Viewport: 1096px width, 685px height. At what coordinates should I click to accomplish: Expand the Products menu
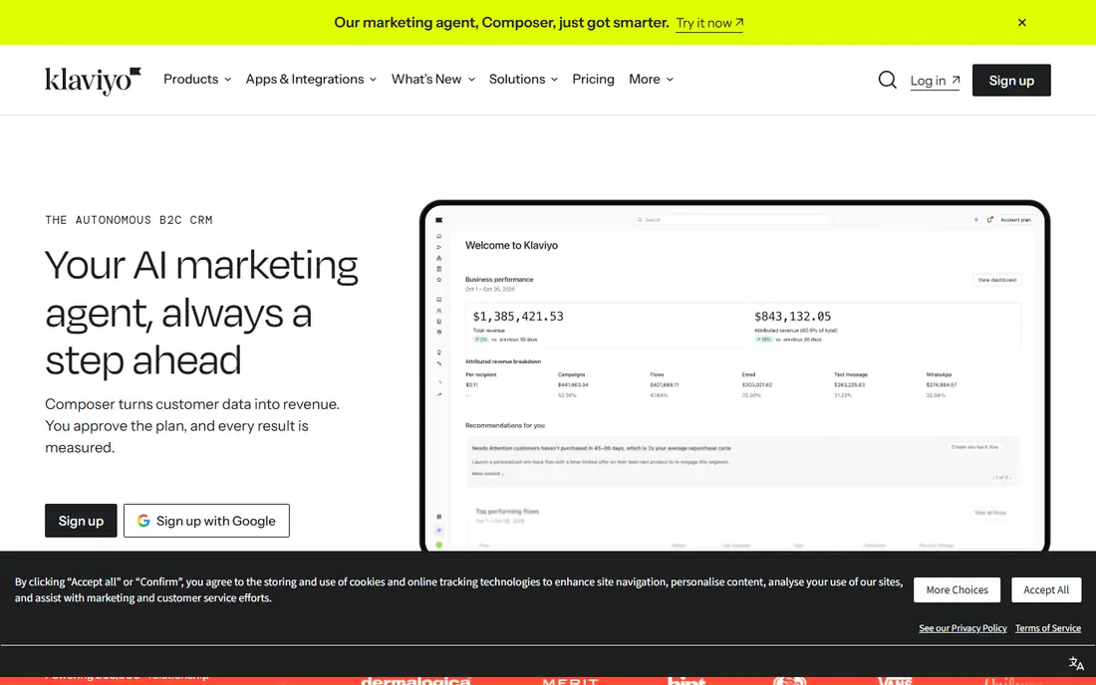197,79
